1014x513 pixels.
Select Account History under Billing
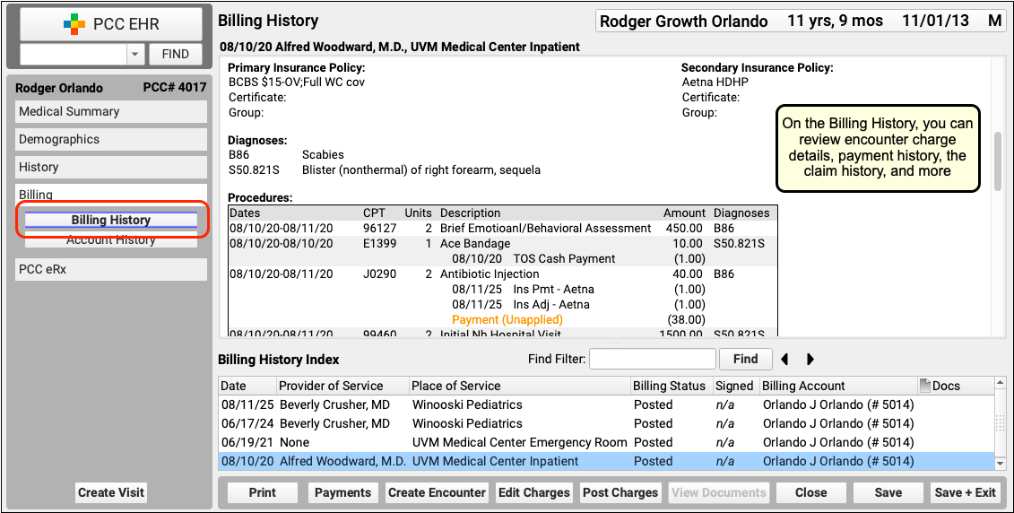pyautogui.click(x=111, y=240)
